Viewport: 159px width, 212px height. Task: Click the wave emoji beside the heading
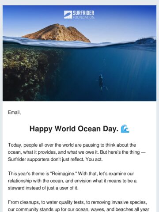pyautogui.click(x=125, y=129)
